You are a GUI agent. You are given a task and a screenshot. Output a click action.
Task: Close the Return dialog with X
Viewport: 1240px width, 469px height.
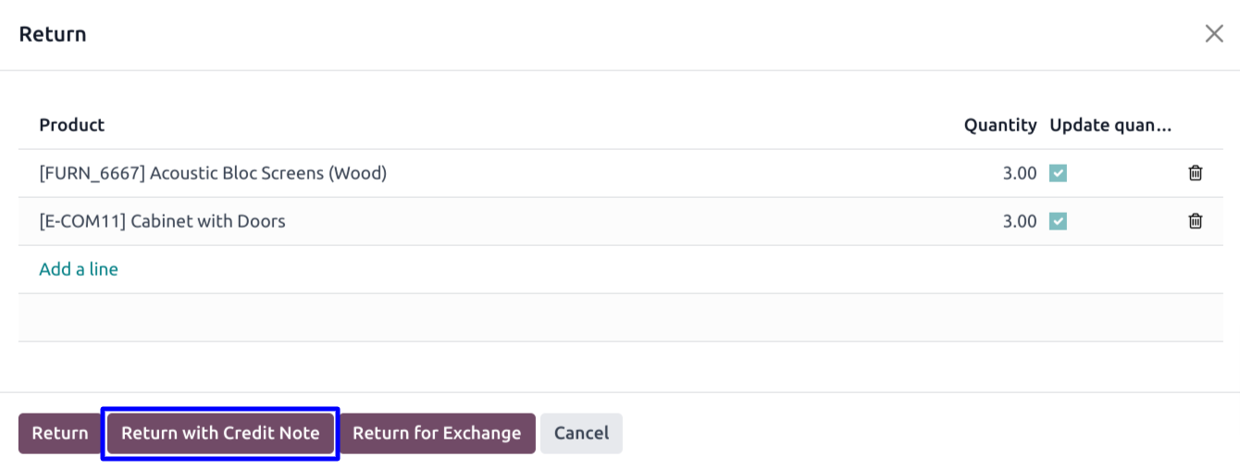click(x=1214, y=34)
